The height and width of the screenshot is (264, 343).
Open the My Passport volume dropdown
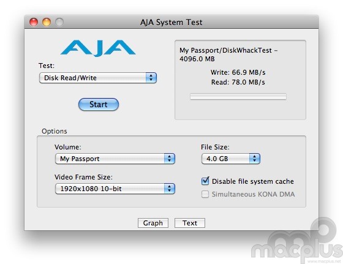coord(115,159)
